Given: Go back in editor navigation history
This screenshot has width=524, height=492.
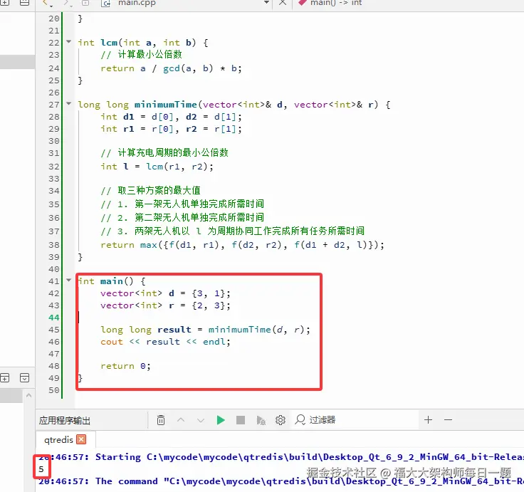Looking at the screenshot, I should point(47,4).
